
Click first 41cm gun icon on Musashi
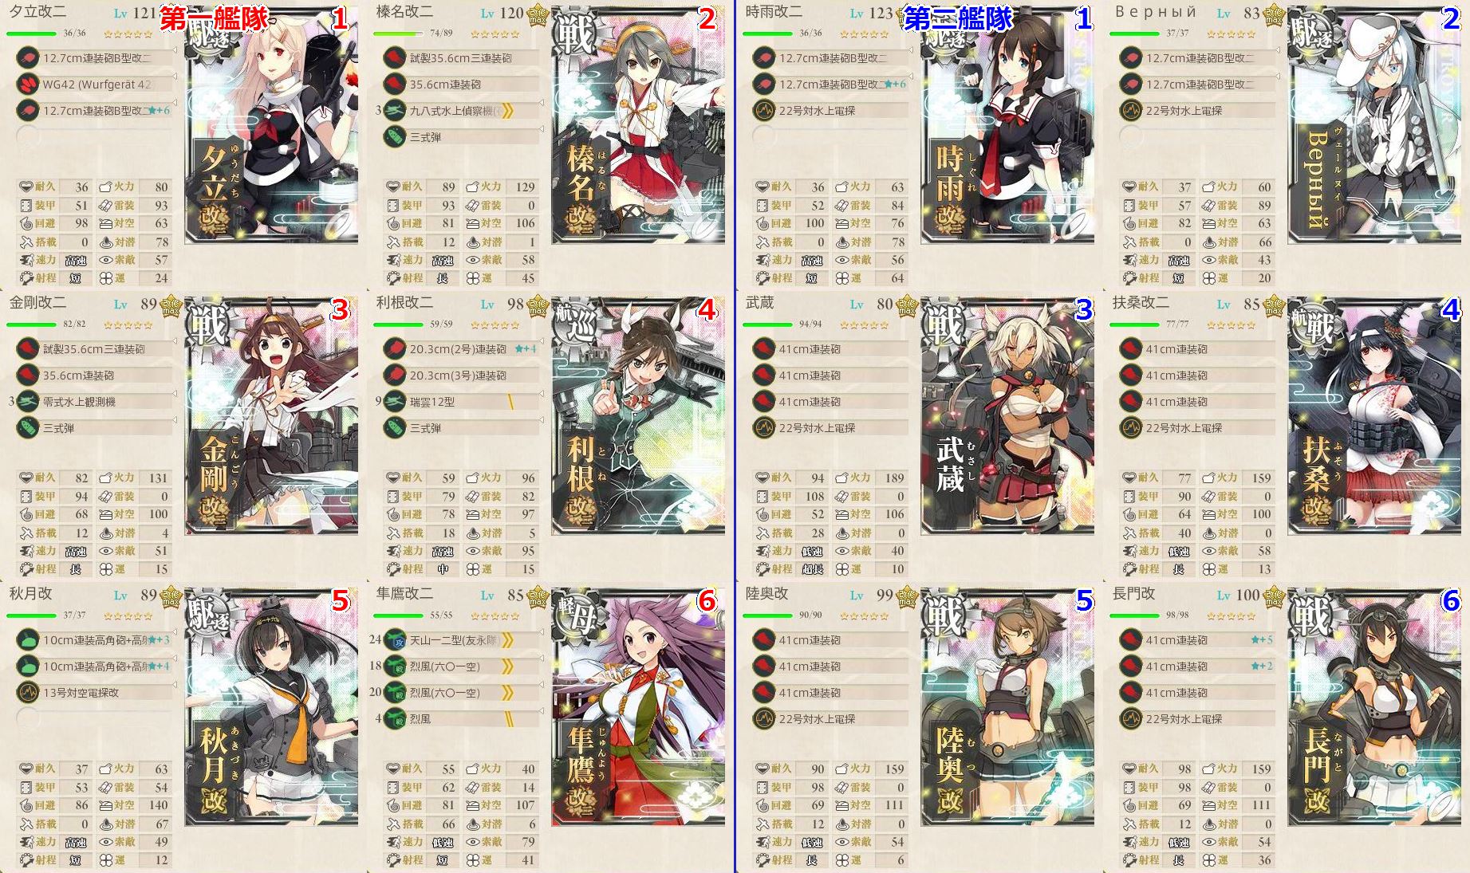coord(764,348)
